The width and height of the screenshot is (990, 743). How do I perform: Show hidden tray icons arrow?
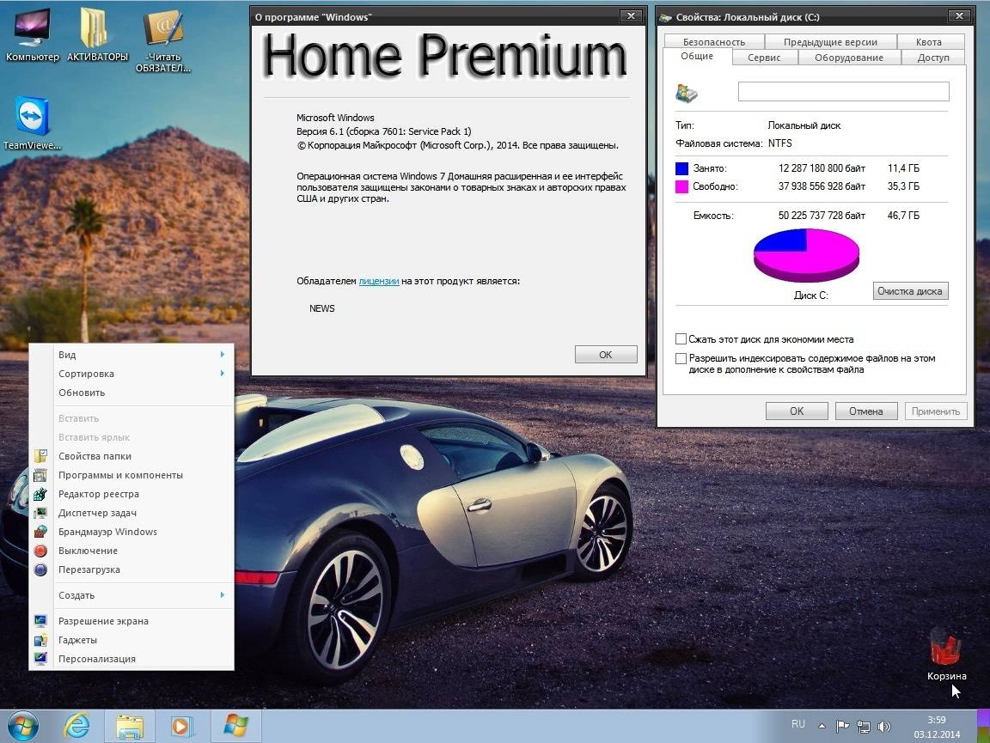(x=822, y=726)
